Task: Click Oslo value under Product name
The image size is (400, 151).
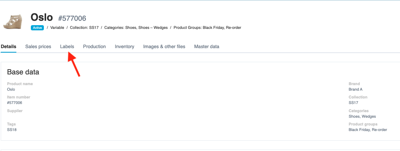Action: [11, 90]
